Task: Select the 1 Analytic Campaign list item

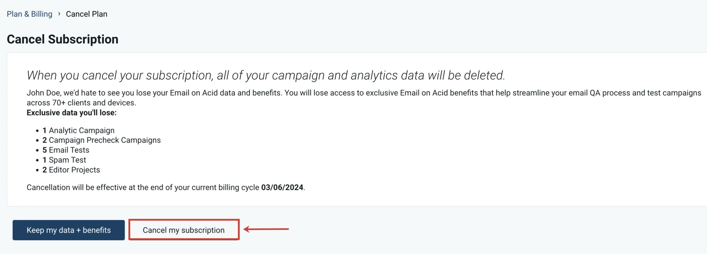Action: (79, 130)
